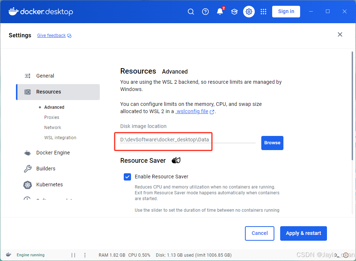Click the Resource Saver leaf whale icon
The image size is (356, 261).
point(176,160)
